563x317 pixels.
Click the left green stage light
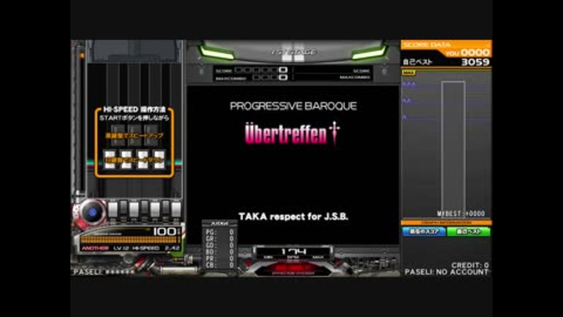click(x=217, y=53)
